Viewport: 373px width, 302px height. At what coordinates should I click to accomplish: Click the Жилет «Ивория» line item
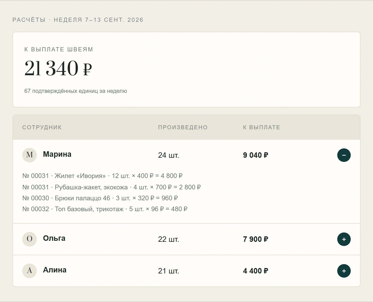[103, 176]
